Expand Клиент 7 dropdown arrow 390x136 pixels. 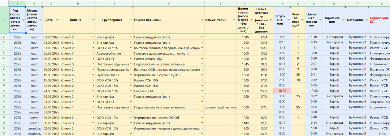pos(93,53)
